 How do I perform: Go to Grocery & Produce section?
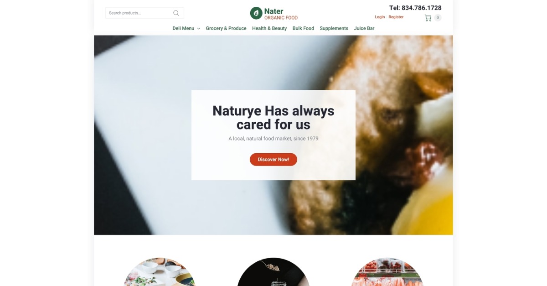226,28
